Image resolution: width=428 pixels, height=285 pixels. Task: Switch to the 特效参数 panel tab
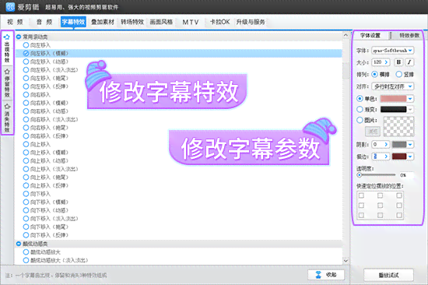pyautogui.click(x=409, y=36)
